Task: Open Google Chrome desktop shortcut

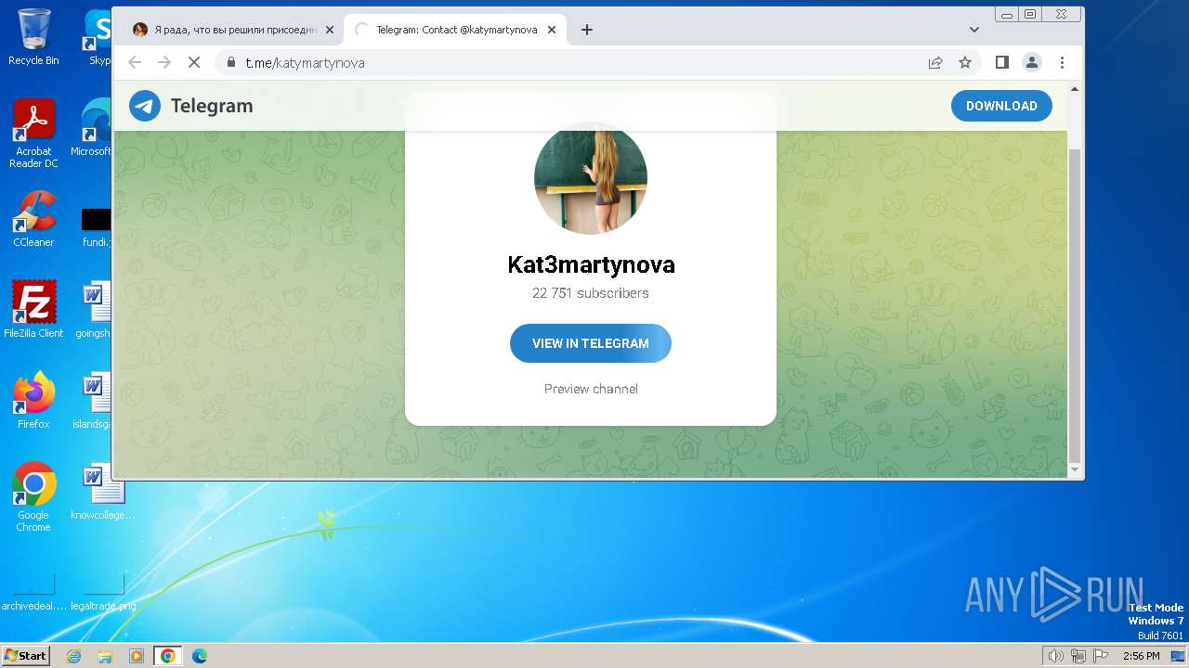Action: tap(33, 497)
